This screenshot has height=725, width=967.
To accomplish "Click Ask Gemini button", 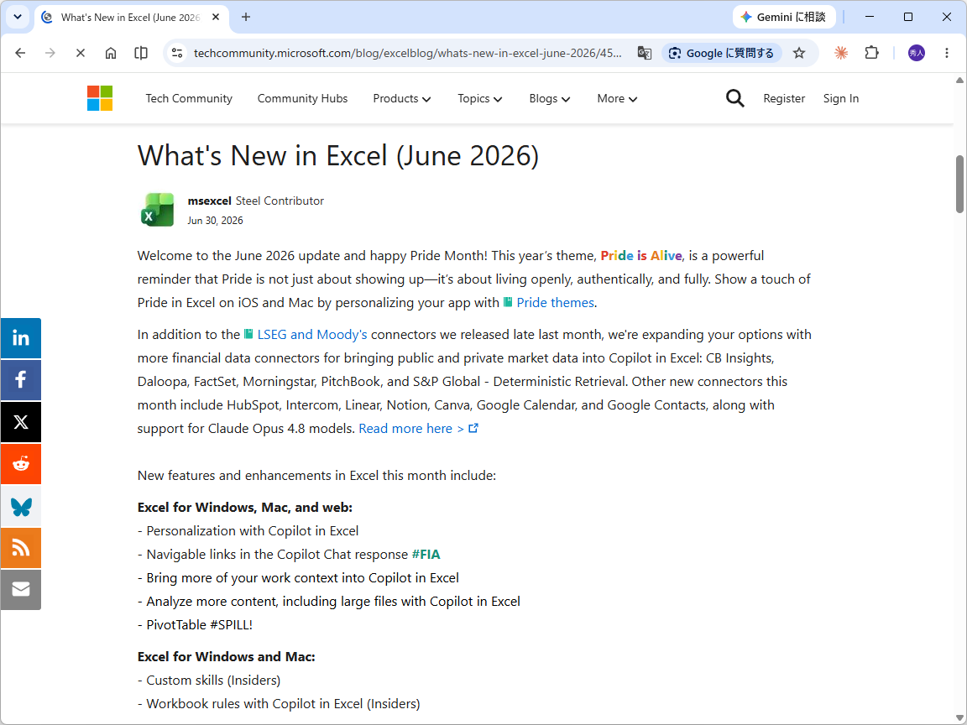I will 784,18.
